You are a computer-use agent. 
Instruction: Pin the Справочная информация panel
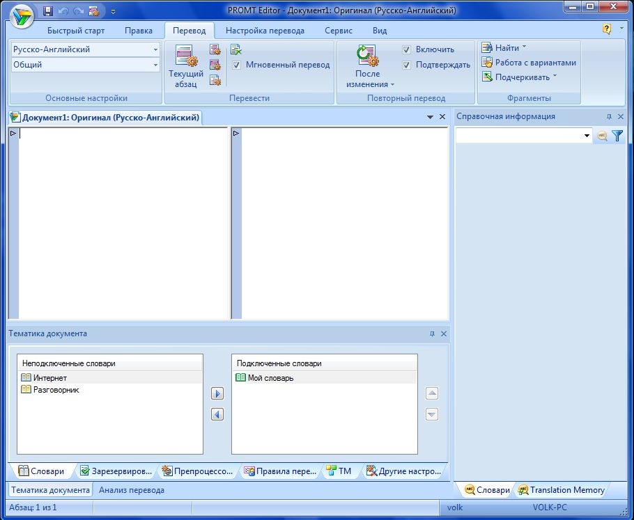click(x=610, y=117)
